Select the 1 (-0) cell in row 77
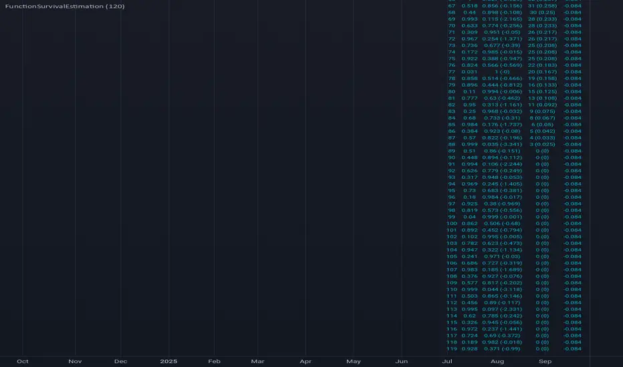Image resolution: width=623 pixels, height=367 pixels. pyautogui.click(x=502, y=72)
